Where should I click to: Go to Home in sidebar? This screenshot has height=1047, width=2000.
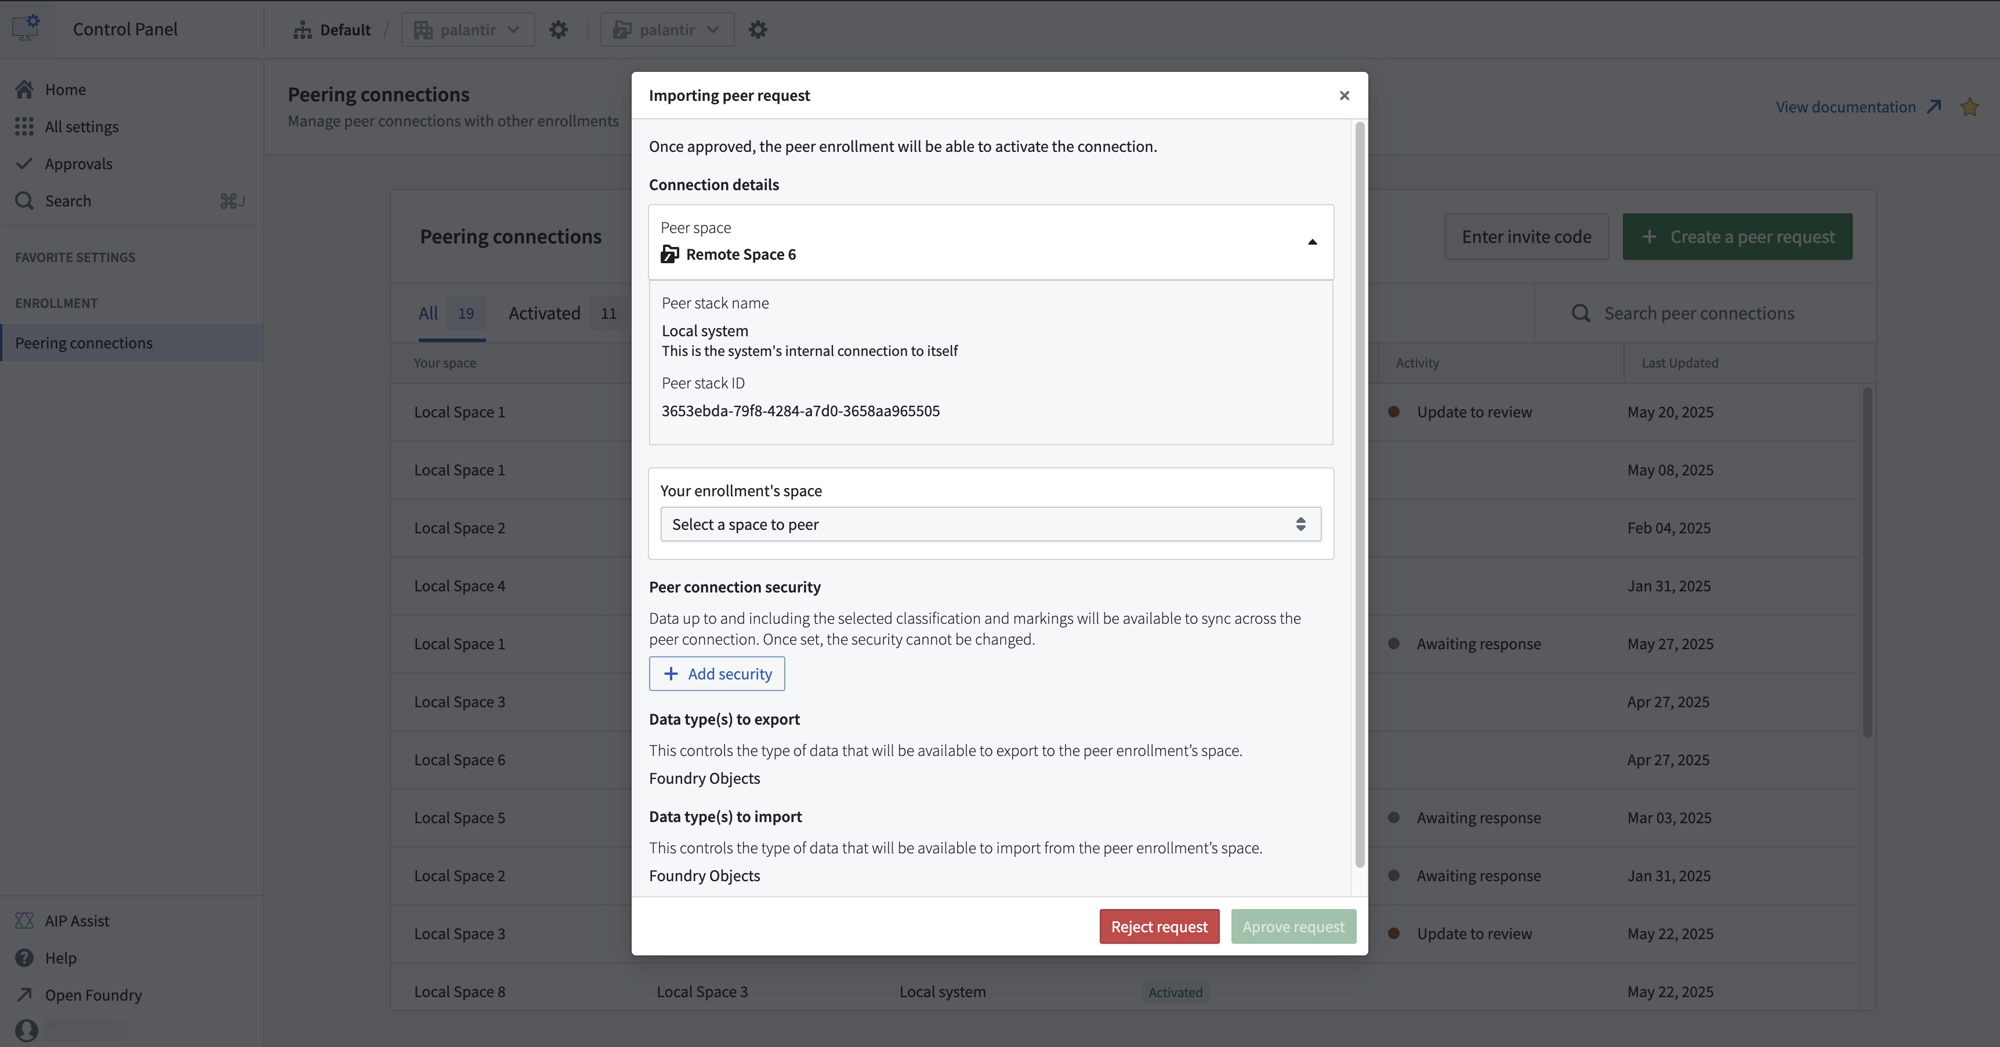coord(65,89)
